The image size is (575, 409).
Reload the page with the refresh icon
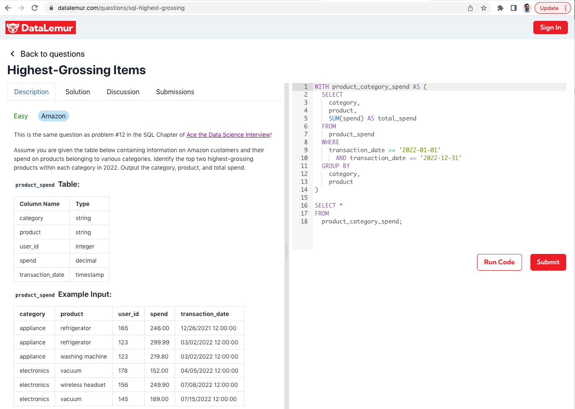(x=35, y=8)
